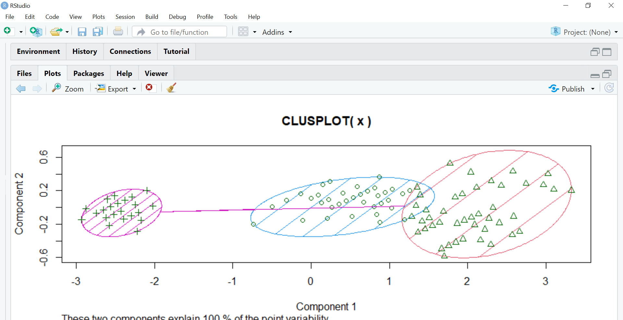
Task: Focus the Go to file/function field
Action: click(x=180, y=32)
